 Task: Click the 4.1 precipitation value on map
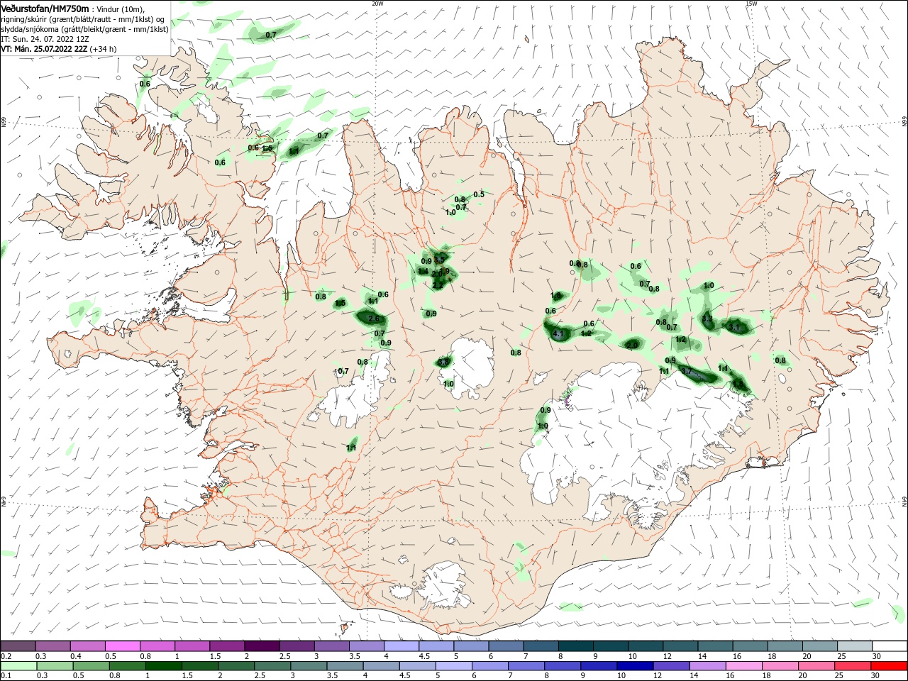pos(558,334)
